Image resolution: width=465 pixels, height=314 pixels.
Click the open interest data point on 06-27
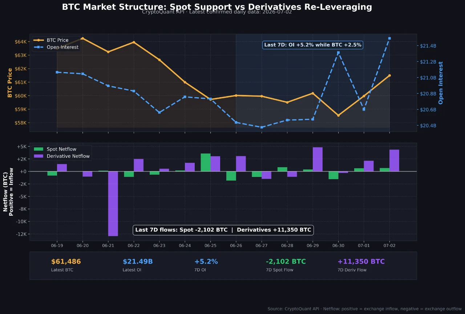click(262, 127)
